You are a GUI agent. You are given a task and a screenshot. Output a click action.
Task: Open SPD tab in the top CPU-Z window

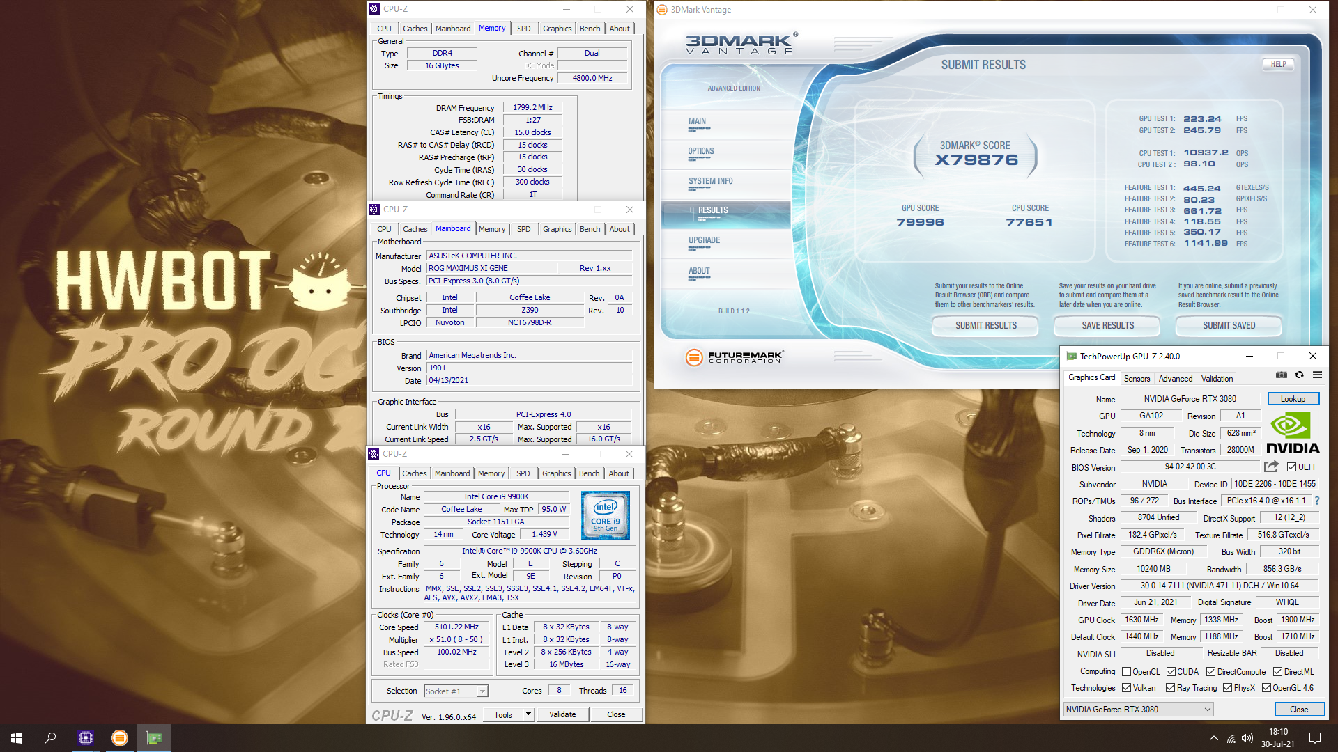pos(523,29)
